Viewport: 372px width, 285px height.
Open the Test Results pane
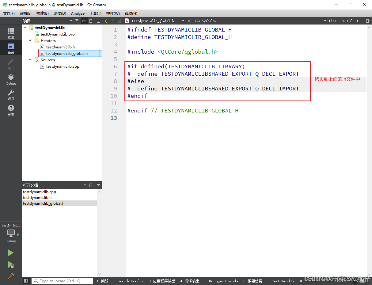click(281, 281)
